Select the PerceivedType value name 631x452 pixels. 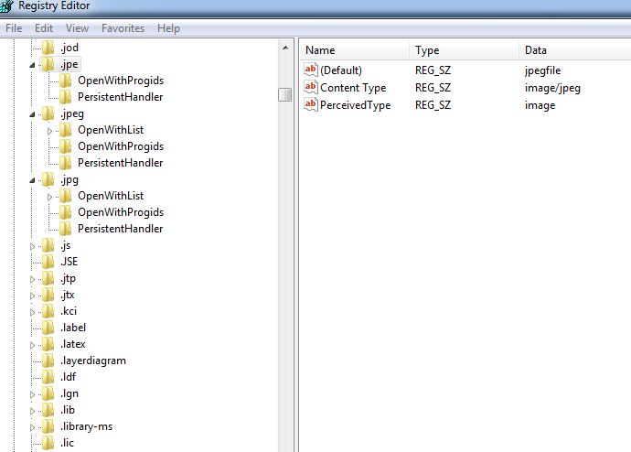pos(356,105)
